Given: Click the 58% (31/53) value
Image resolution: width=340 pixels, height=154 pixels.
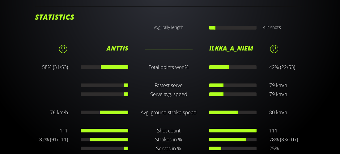Looking at the screenshot, I should point(55,67).
